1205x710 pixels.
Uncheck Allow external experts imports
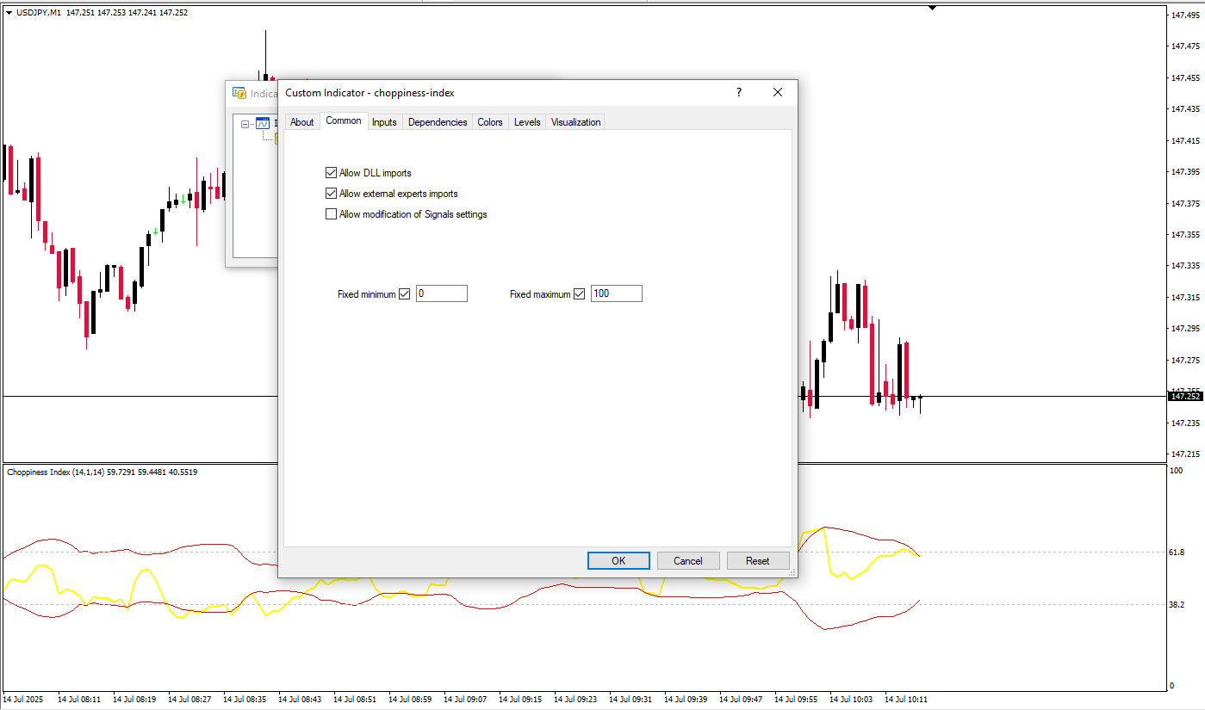(332, 194)
